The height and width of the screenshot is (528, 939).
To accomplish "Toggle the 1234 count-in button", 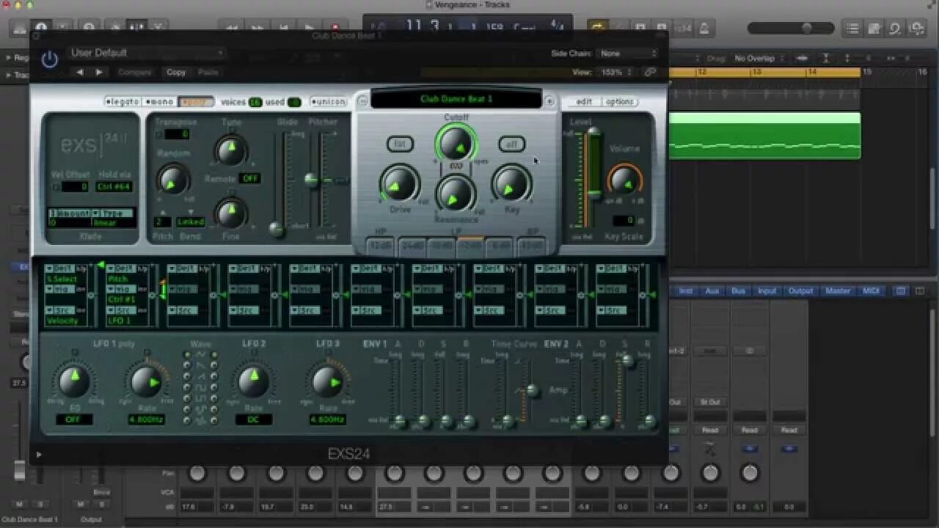I will click(x=683, y=28).
